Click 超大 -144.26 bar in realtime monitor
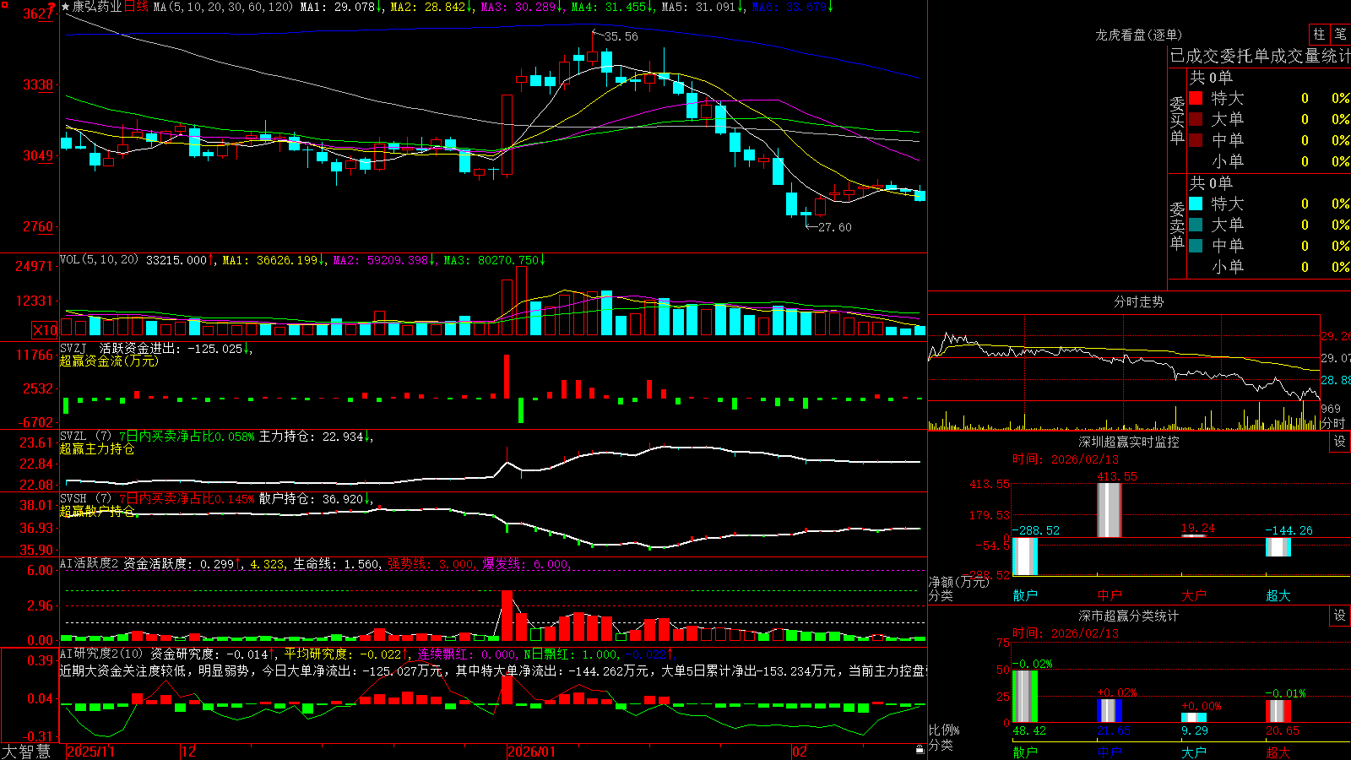This screenshot has height=760, width=1351. click(x=1278, y=547)
